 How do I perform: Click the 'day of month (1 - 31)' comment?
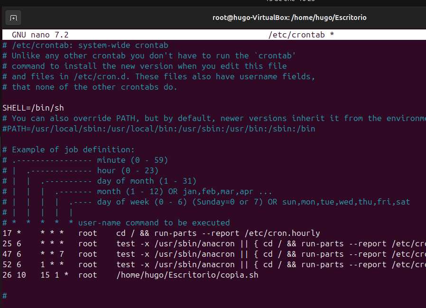(x=147, y=181)
